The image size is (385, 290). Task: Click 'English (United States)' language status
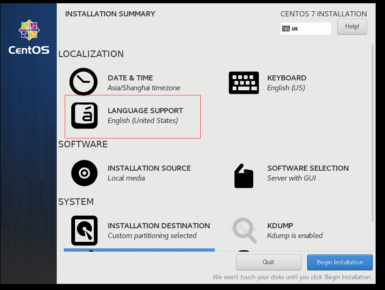click(143, 121)
